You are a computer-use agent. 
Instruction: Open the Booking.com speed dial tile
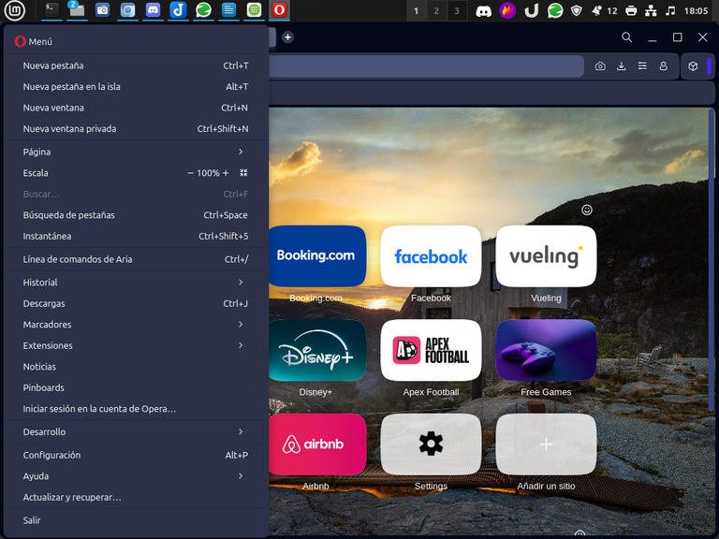click(x=317, y=256)
